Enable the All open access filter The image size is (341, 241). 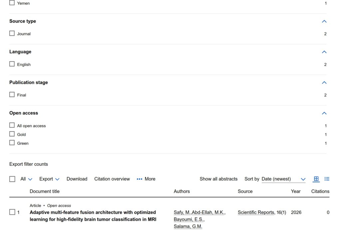12,125
